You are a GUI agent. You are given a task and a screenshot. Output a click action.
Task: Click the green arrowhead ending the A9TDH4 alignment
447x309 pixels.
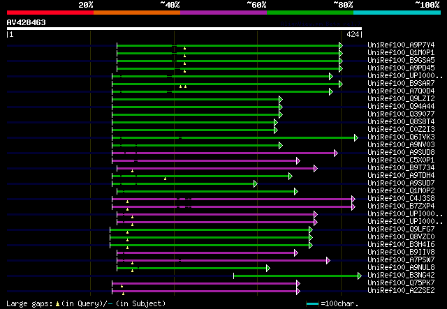tap(291, 176)
